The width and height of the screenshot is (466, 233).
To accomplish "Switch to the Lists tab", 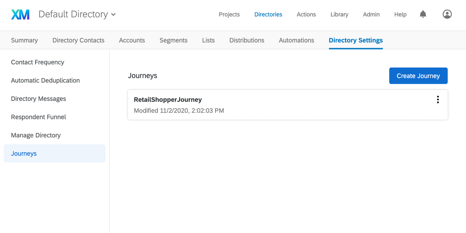I will pos(208,40).
